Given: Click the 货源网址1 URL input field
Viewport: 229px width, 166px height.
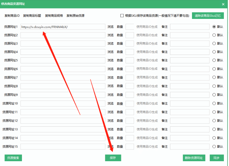Looking at the screenshot, I should 63,27.
